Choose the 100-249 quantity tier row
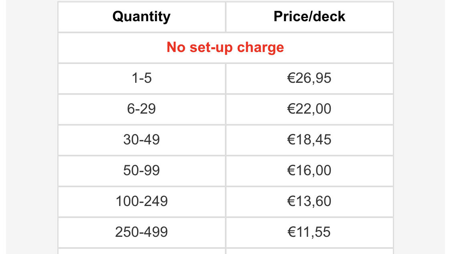 tap(225, 202)
